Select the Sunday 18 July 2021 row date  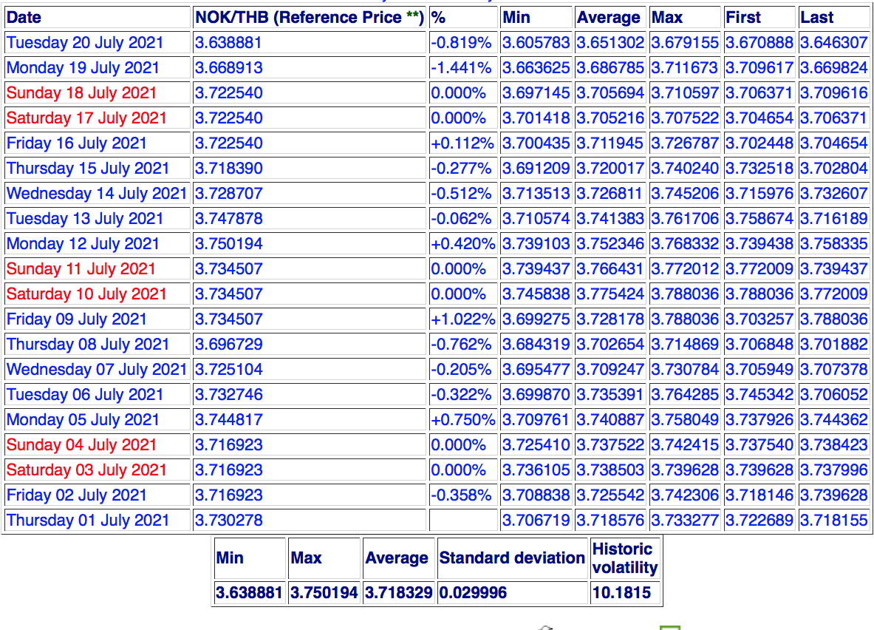[x=81, y=93]
